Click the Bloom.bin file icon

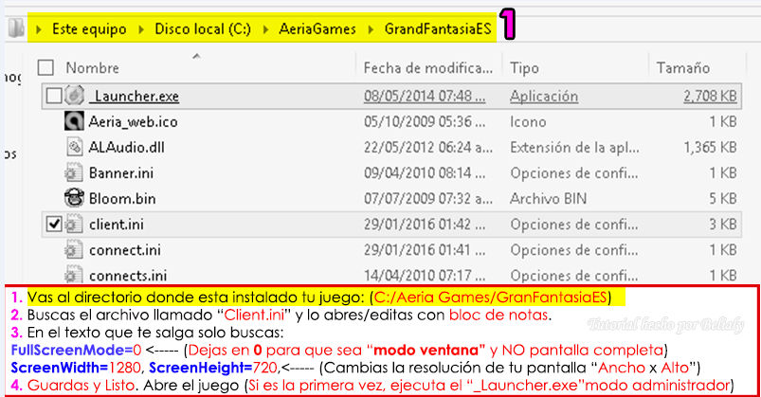pos(74,198)
